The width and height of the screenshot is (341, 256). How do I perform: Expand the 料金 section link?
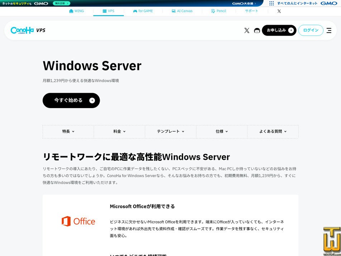[x=119, y=131]
